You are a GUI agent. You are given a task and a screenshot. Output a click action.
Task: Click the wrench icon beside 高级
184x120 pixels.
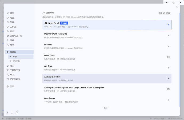point(8,45)
